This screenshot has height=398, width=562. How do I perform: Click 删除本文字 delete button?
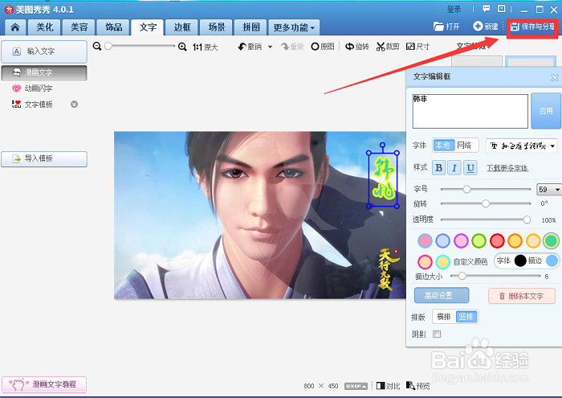(522, 296)
